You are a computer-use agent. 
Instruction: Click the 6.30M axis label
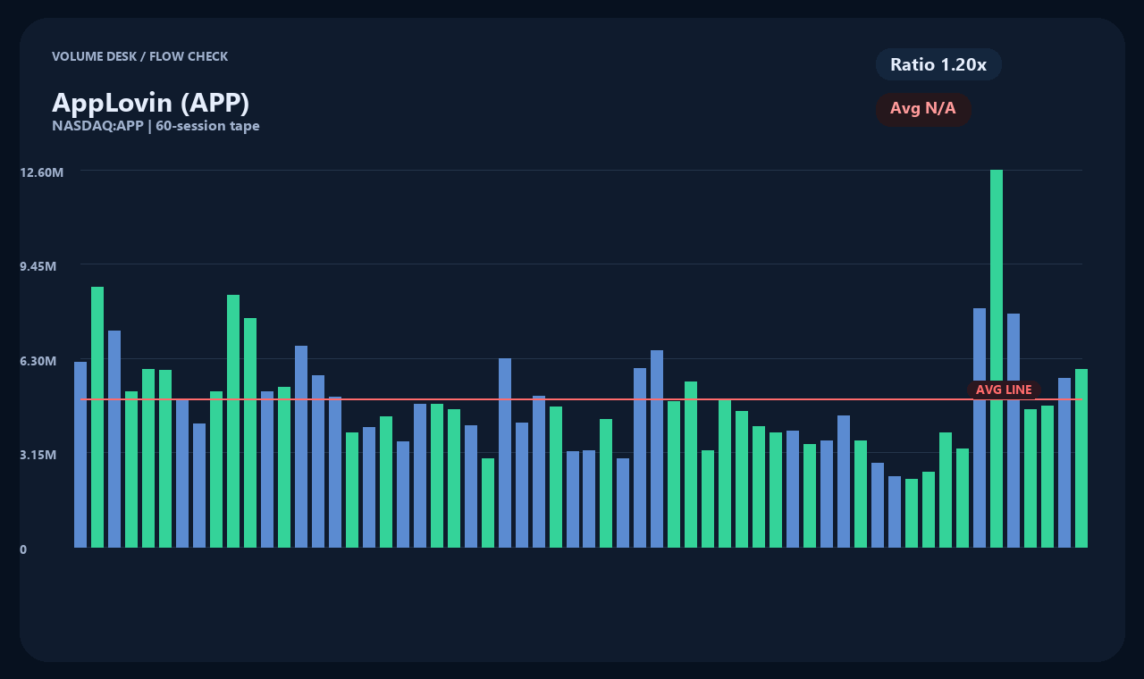click(38, 361)
